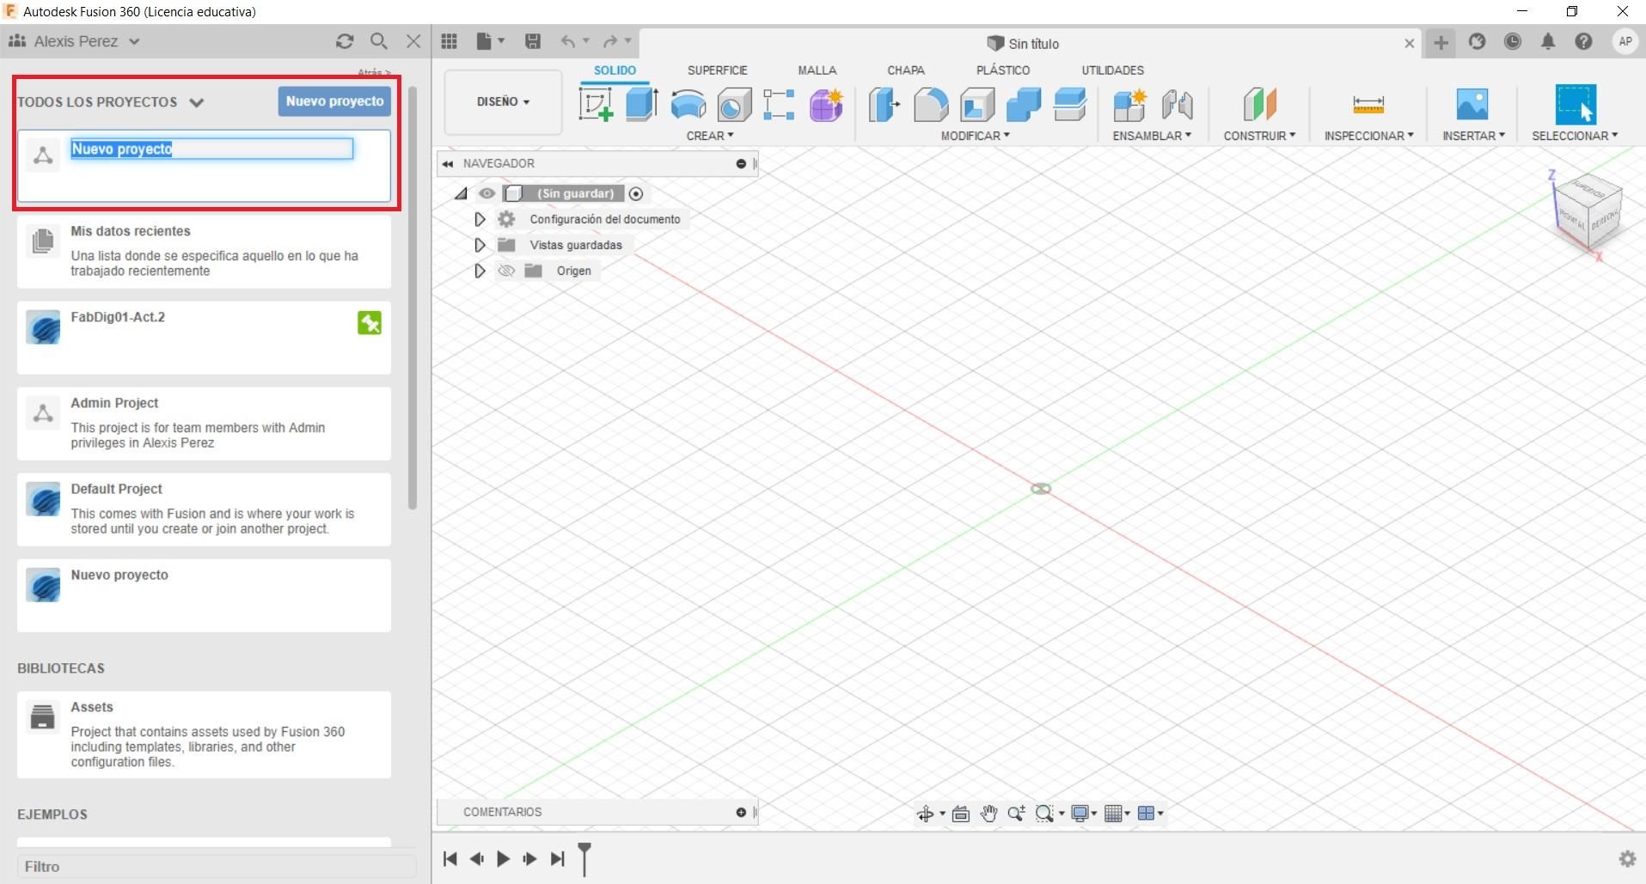Image resolution: width=1646 pixels, height=884 pixels.
Task: Open the Modificar dropdown menu
Action: coord(975,136)
